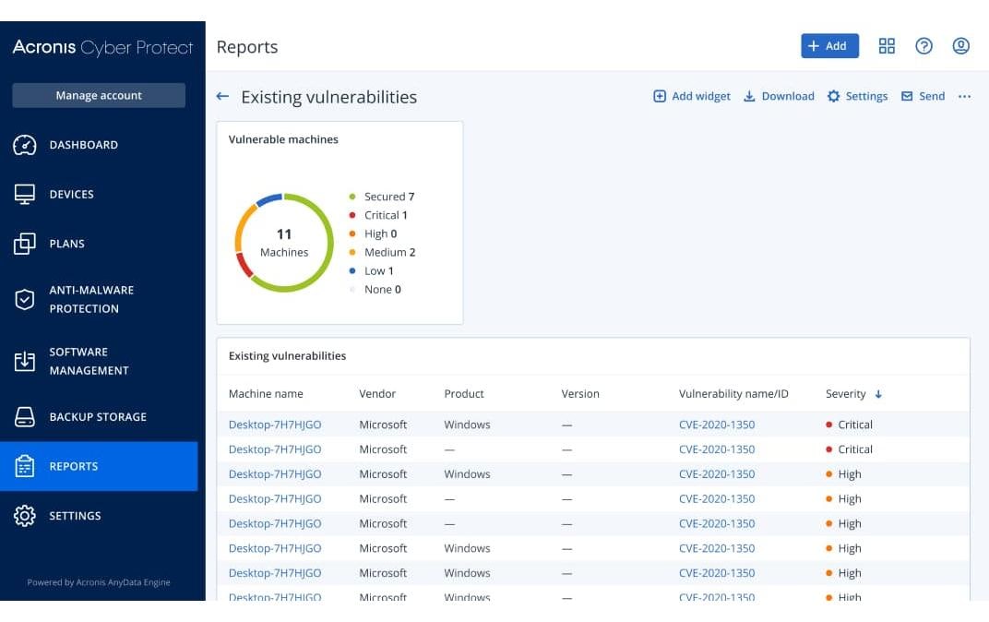This screenshot has width=989, height=622.
Task: Open the grid apps icon in header
Action: (x=887, y=46)
